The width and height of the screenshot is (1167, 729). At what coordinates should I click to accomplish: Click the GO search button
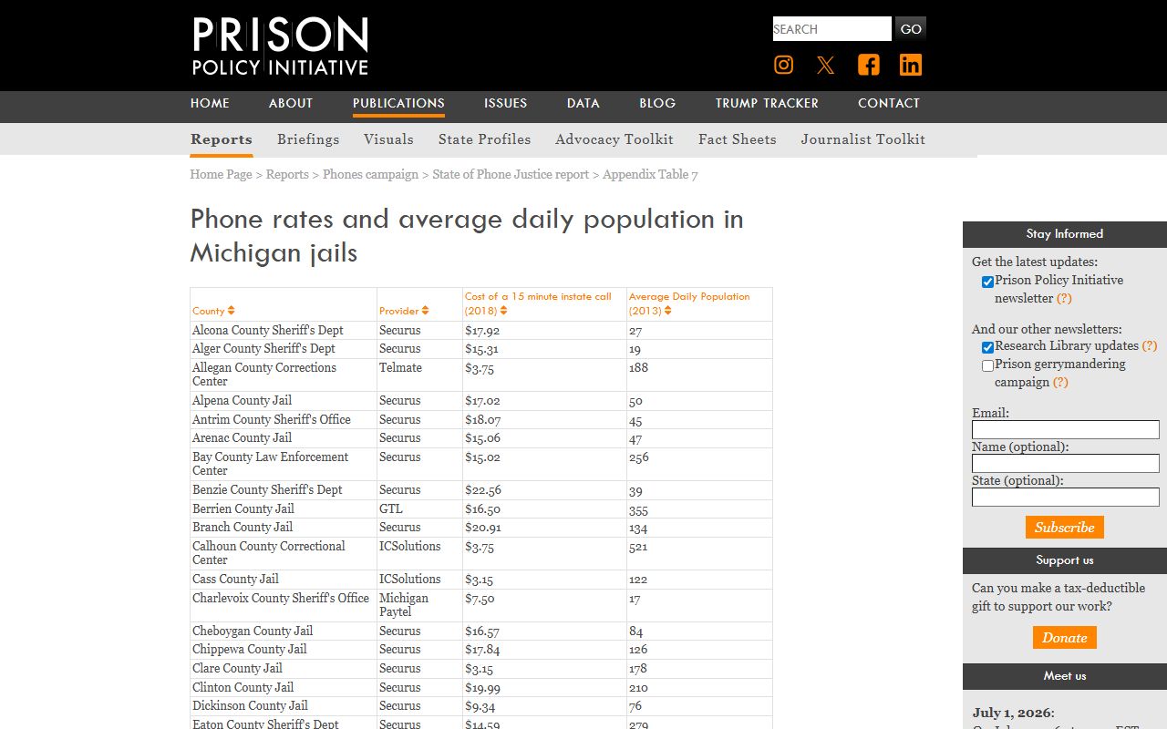tap(911, 29)
